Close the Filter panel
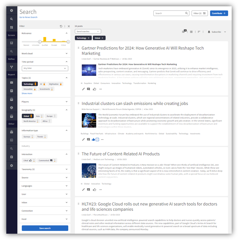Image resolution: width=238 pixels, height=240 pixels. pos(69,26)
